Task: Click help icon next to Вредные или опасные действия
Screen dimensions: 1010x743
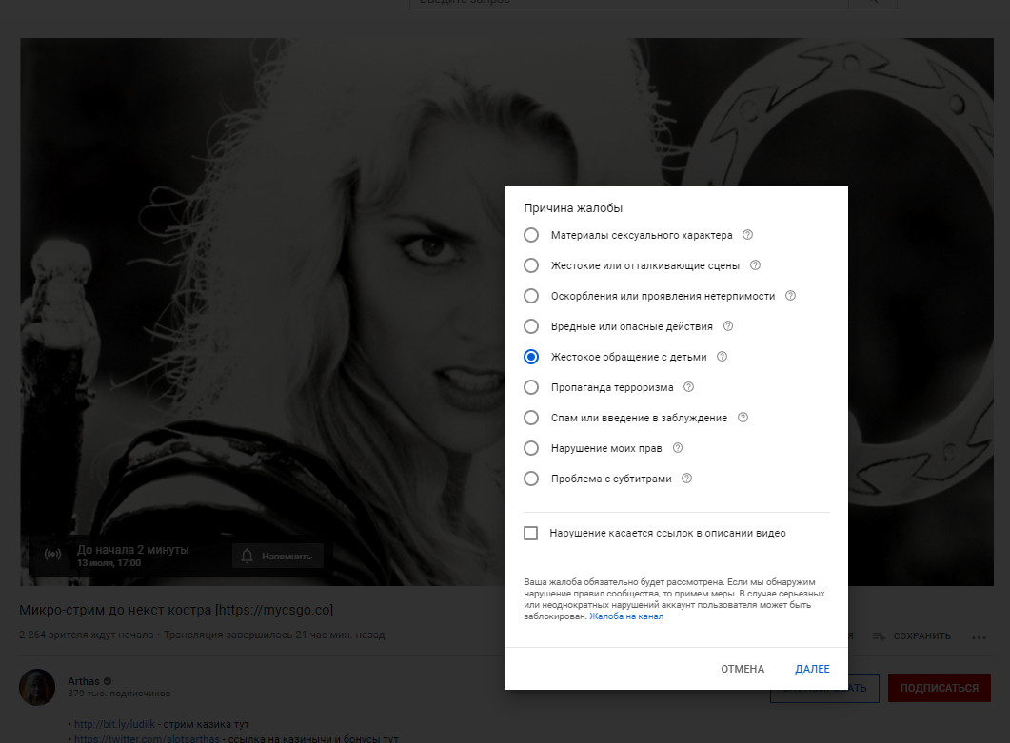Action: coord(728,326)
